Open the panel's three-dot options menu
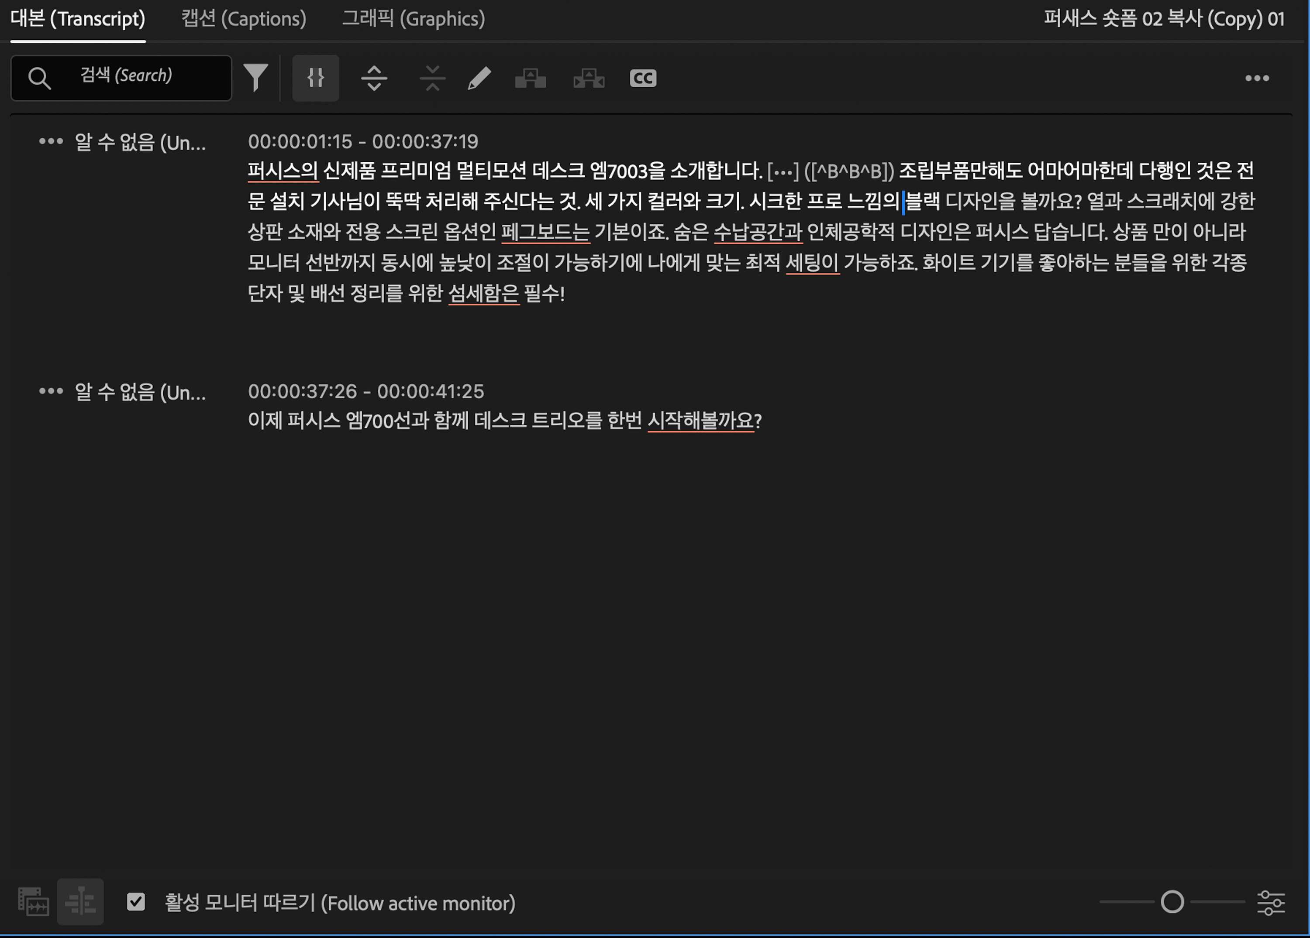Screen dimensions: 1310x938 click(1257, 78)
